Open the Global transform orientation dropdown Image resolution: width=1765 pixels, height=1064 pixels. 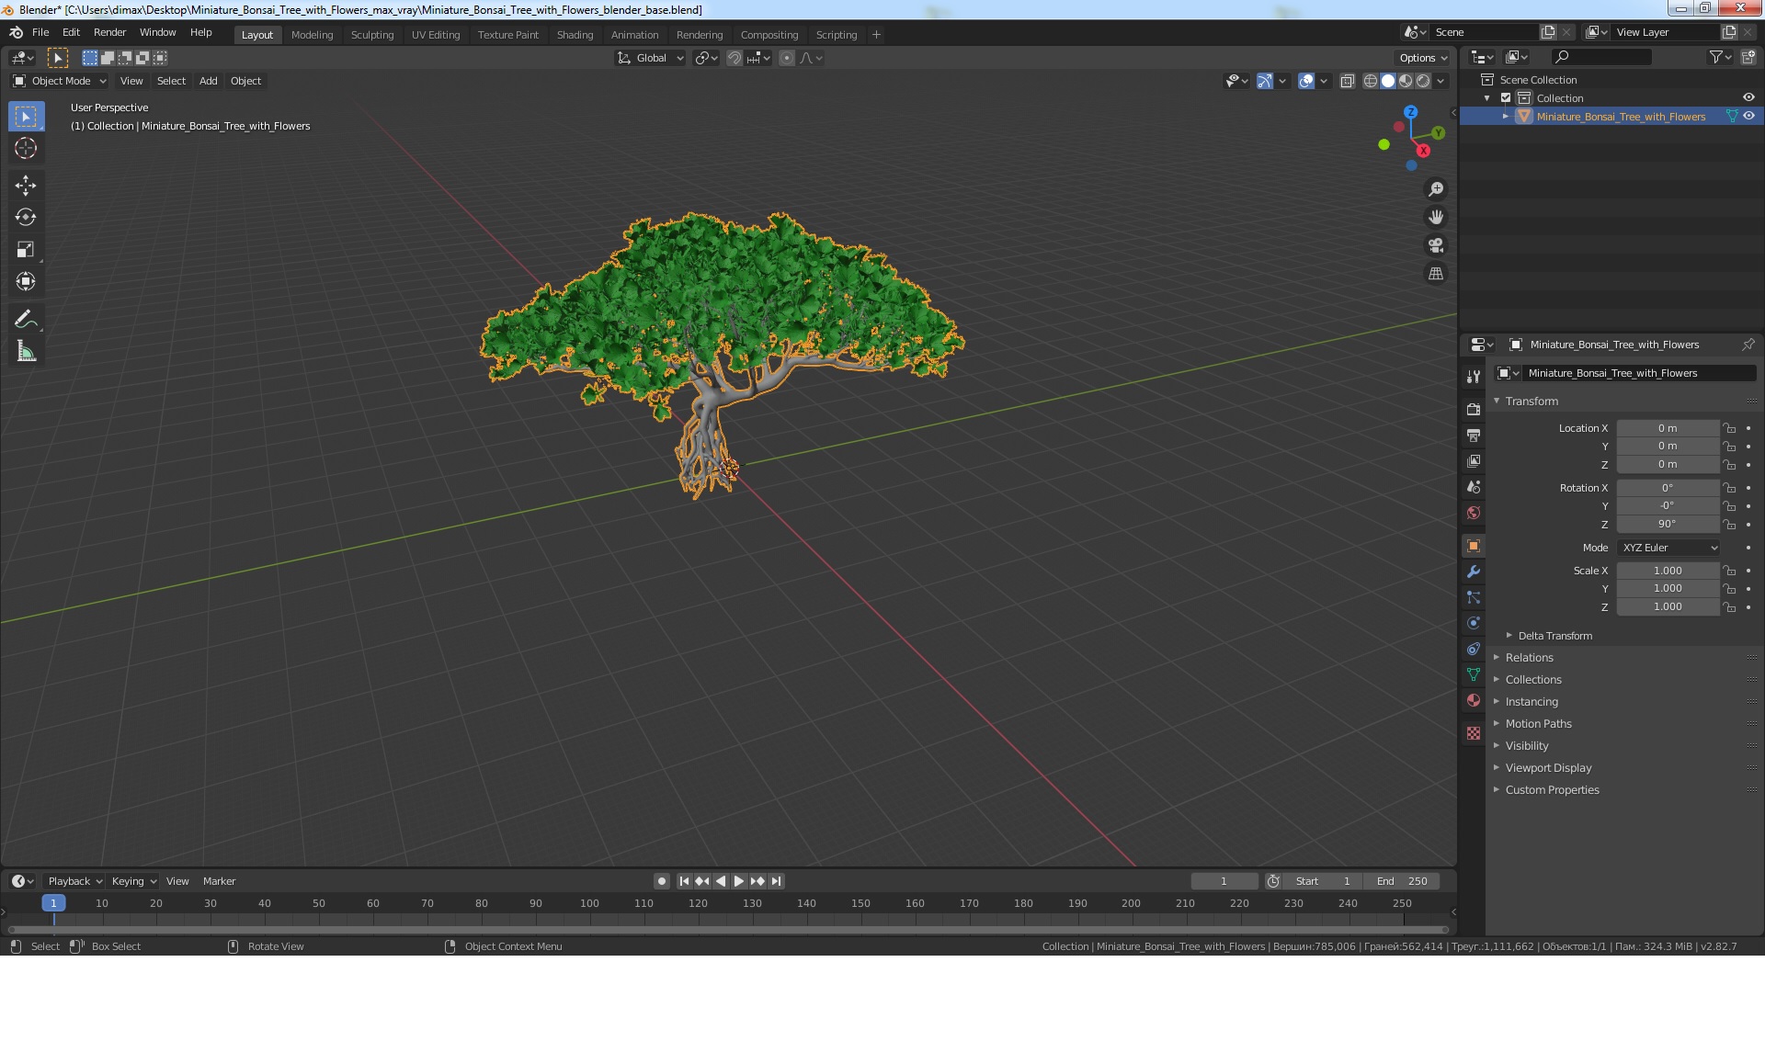(651, 58)
